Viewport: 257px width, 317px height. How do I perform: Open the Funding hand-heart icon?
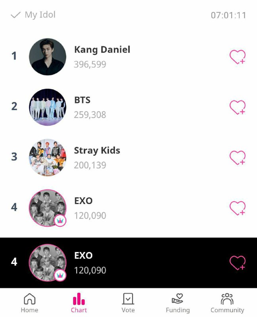coord(177,299)
